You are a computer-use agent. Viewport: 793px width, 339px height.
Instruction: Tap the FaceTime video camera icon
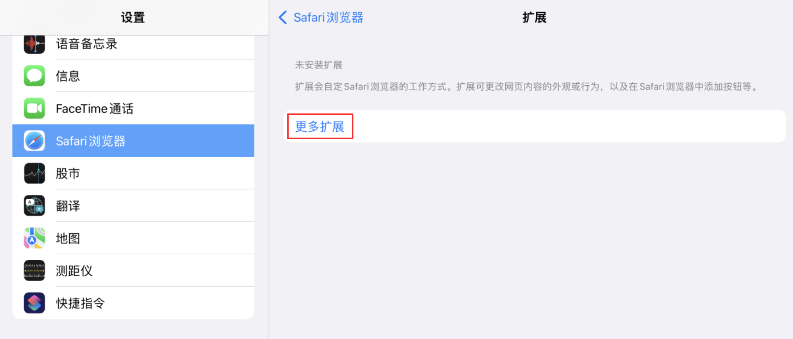pos(34,108)
